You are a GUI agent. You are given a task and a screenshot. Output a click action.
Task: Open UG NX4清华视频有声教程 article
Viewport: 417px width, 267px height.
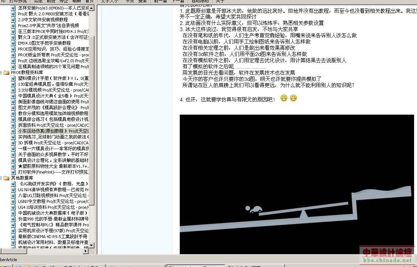point(53,189)
